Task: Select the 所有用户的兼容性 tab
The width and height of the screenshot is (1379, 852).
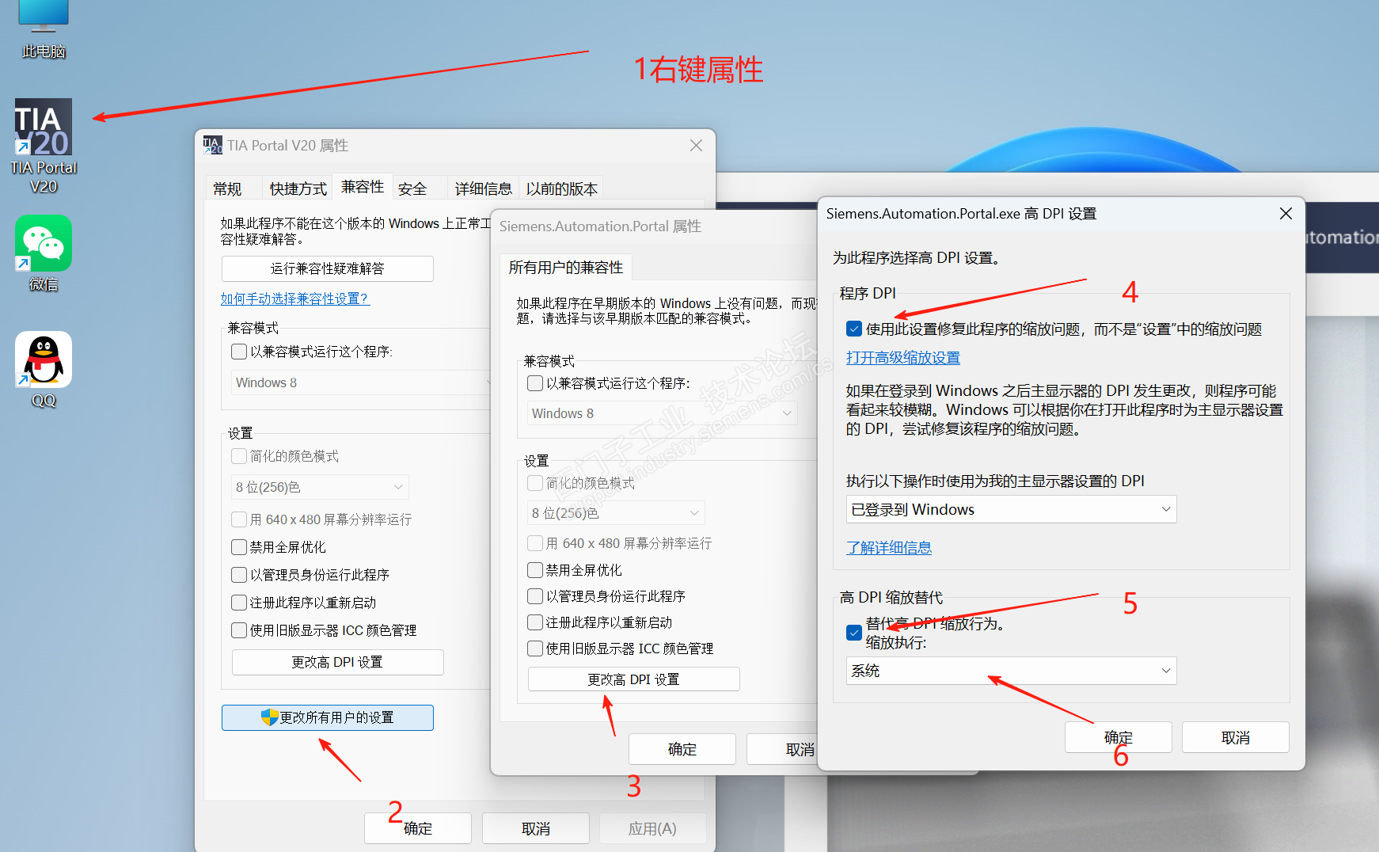Action: click(566, 268)
